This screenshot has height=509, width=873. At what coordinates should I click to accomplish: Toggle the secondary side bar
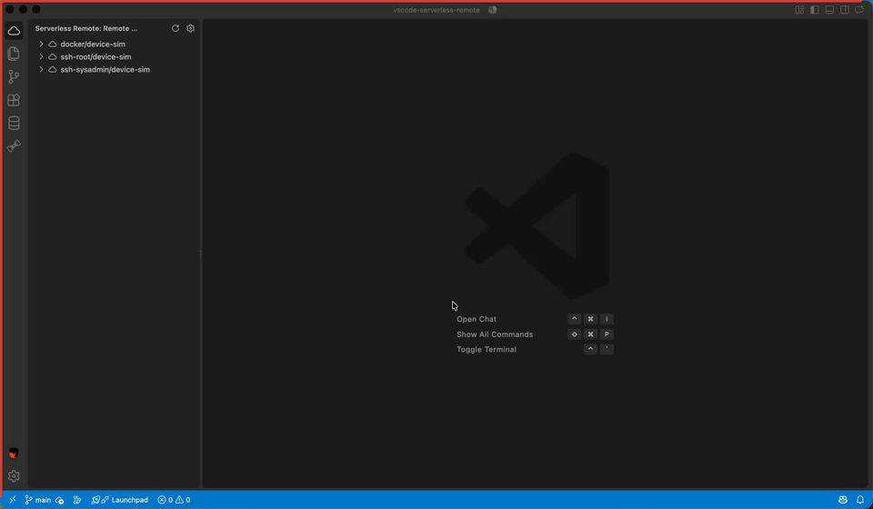pos(845,10)
